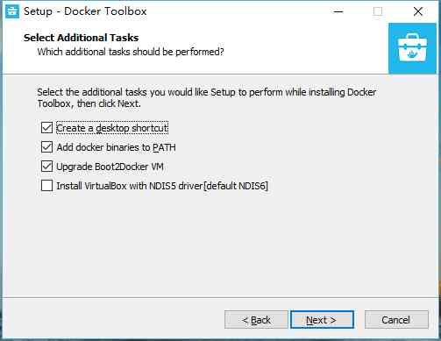
Task: Click the 'Setup - Docker Toolbox' window title
Action: coord(85,11)
